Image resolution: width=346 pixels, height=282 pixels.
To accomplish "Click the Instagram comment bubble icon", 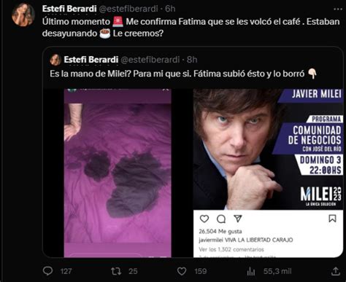I will pos(221,219).
